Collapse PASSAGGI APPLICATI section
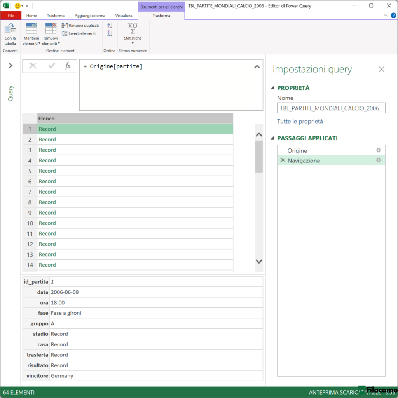 point(272,138)
